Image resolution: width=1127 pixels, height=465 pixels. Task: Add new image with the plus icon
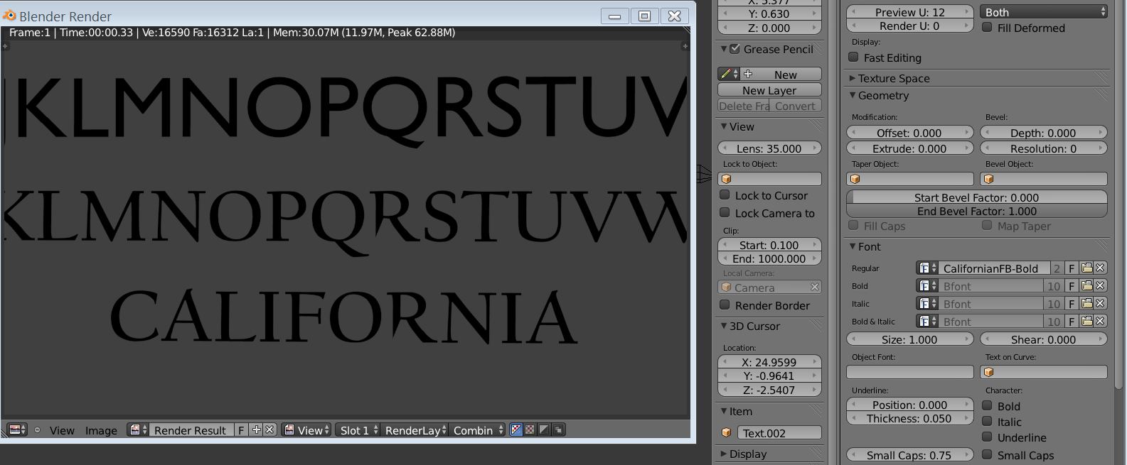[x=257, y=430]
